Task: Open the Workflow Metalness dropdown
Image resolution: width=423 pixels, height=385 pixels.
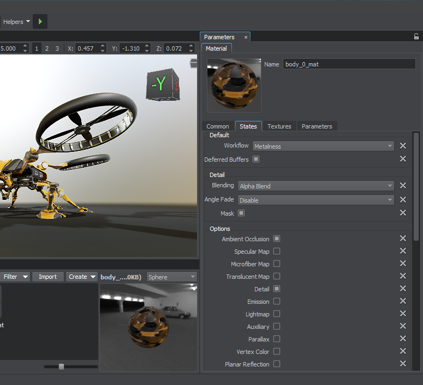Action: [323, 146]
